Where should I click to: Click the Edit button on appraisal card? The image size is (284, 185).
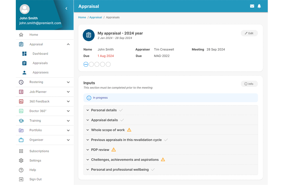click(x=249, y=33)
